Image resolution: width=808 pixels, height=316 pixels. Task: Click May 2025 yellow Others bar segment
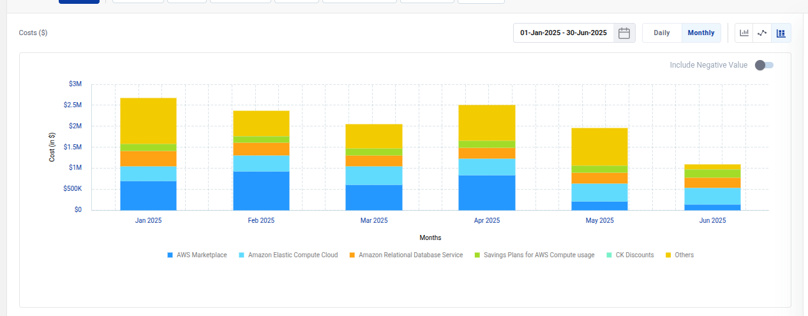click(599, 147)
